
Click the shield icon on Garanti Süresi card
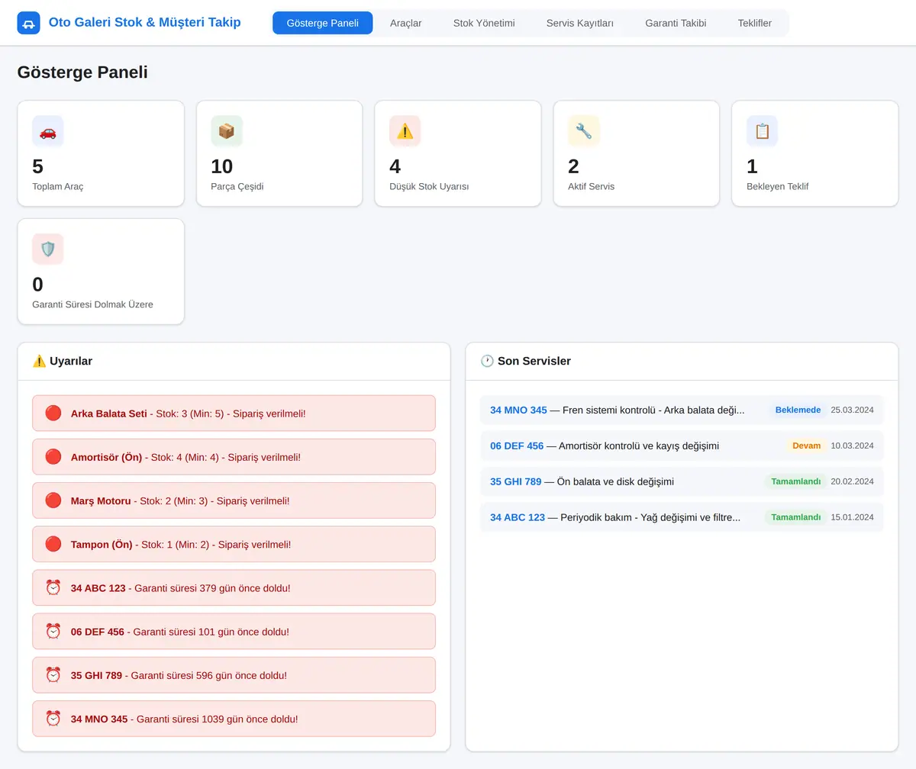[48, 249]
